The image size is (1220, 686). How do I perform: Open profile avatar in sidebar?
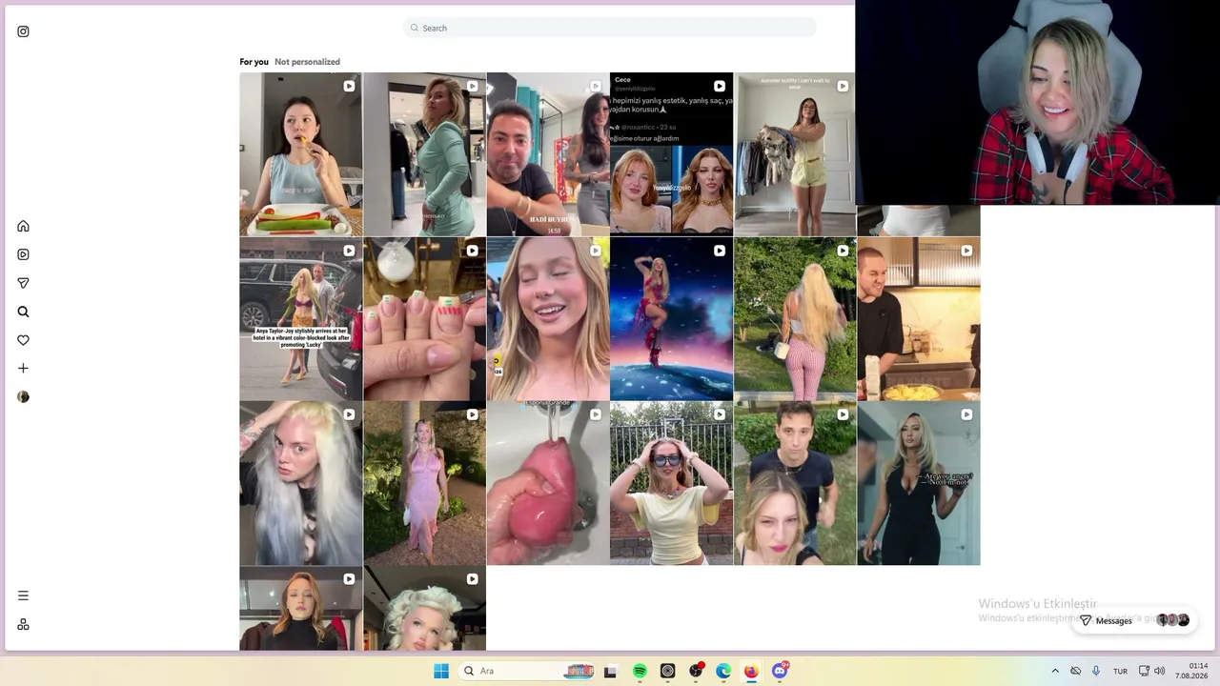coord(23,396)
